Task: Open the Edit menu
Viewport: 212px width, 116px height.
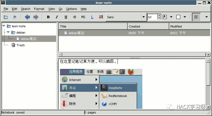Action: click(x=15, y=9)
